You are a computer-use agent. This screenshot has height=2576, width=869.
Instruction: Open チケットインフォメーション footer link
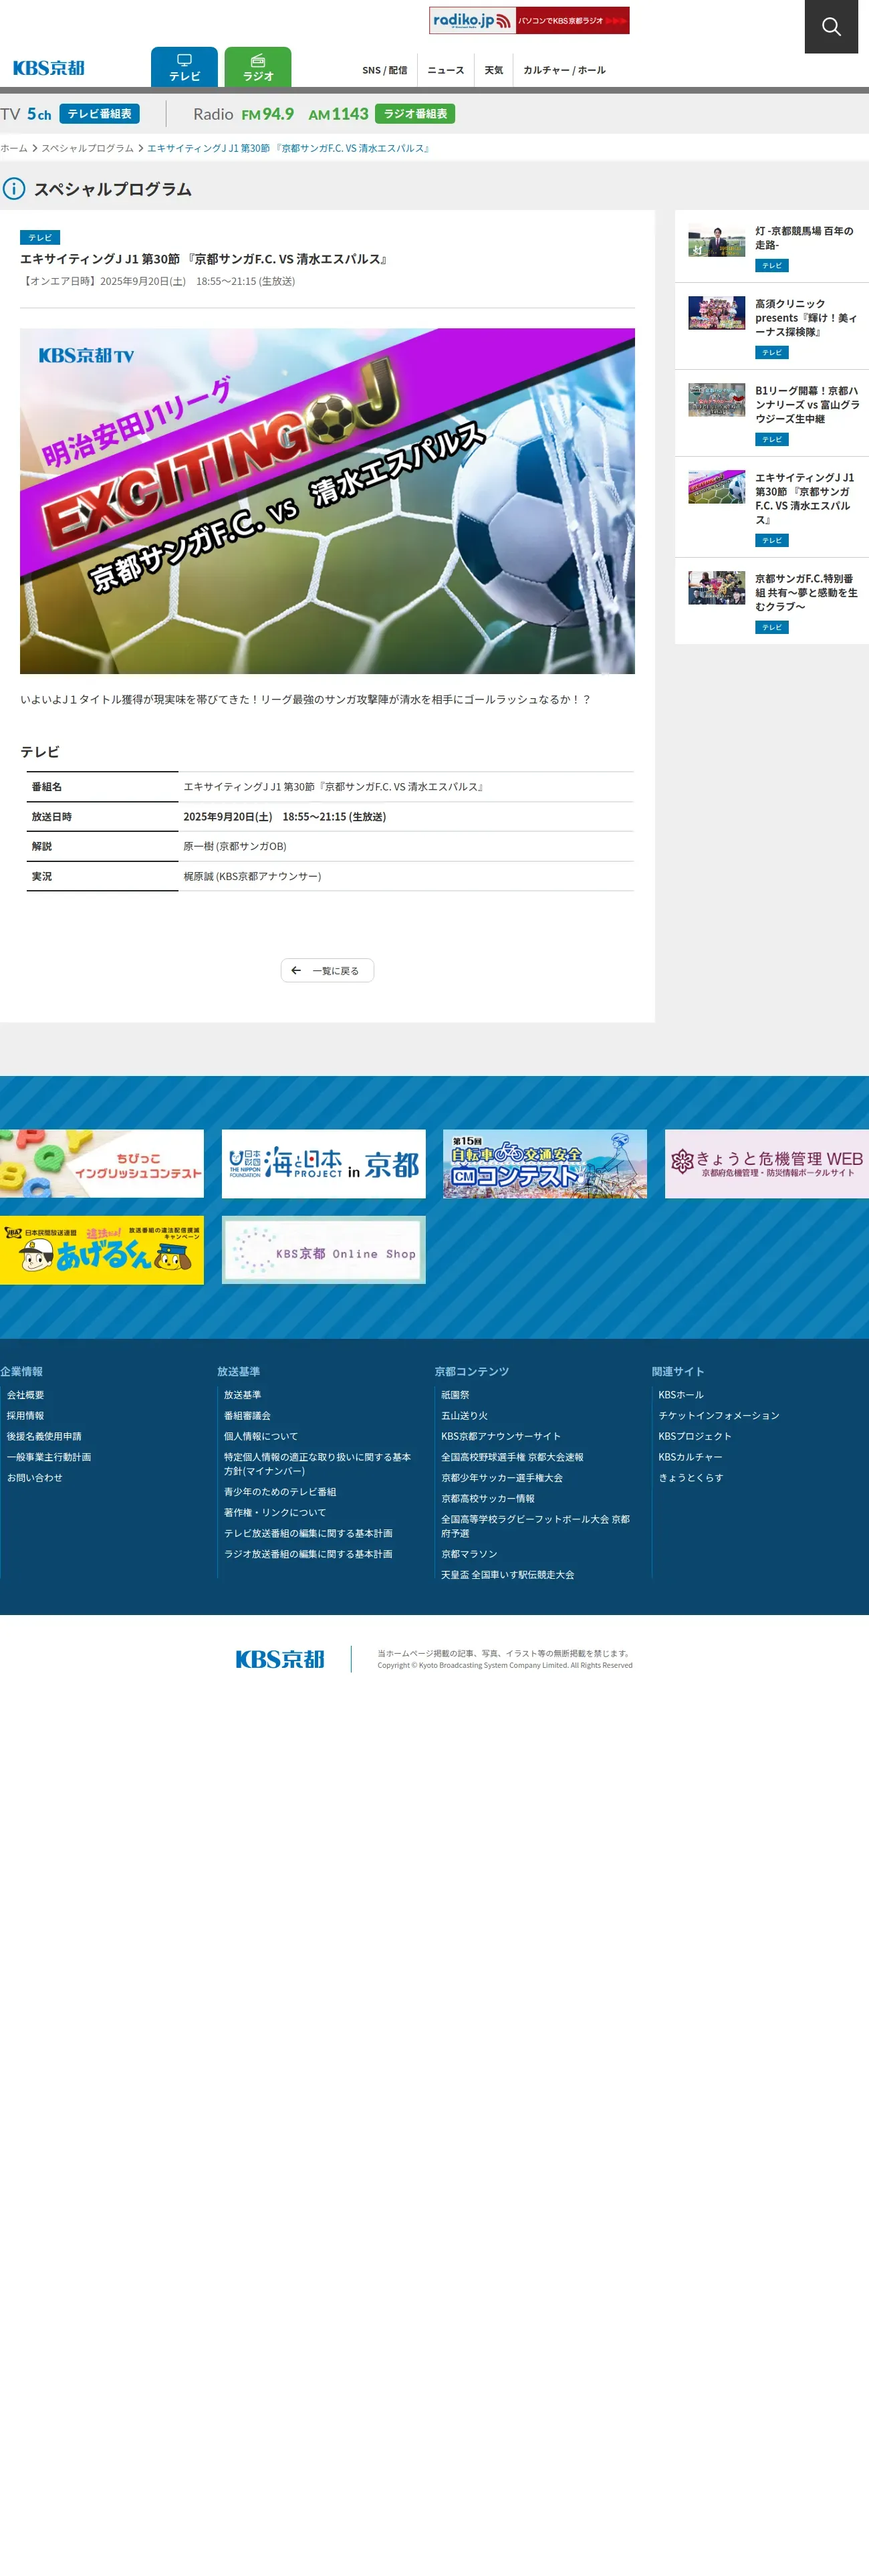click(x=719, y=1416)
